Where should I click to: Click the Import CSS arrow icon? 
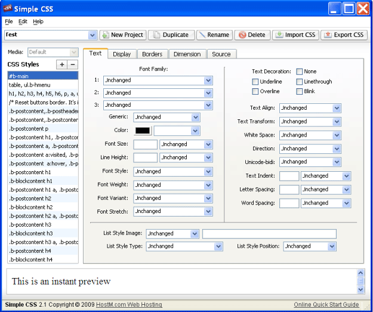(279, 35)
